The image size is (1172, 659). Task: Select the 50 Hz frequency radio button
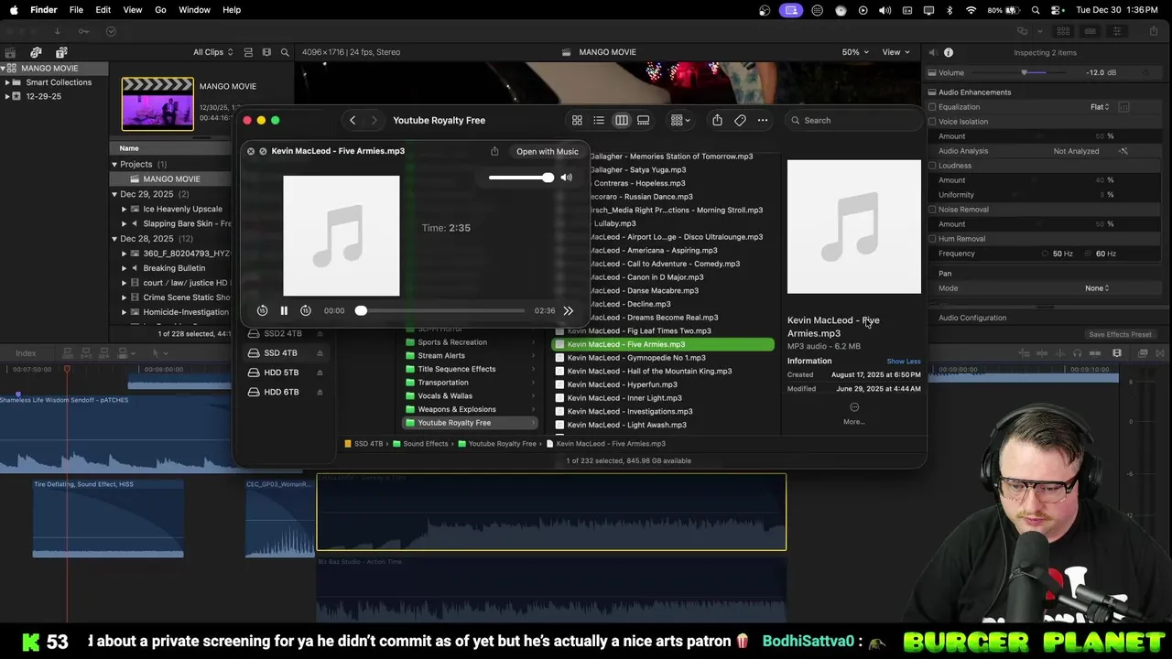point(1046,254)
